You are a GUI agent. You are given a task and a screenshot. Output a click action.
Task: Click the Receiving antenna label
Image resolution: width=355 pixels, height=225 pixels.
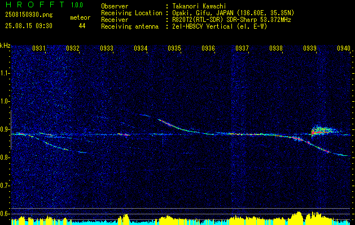pos(130,26)
